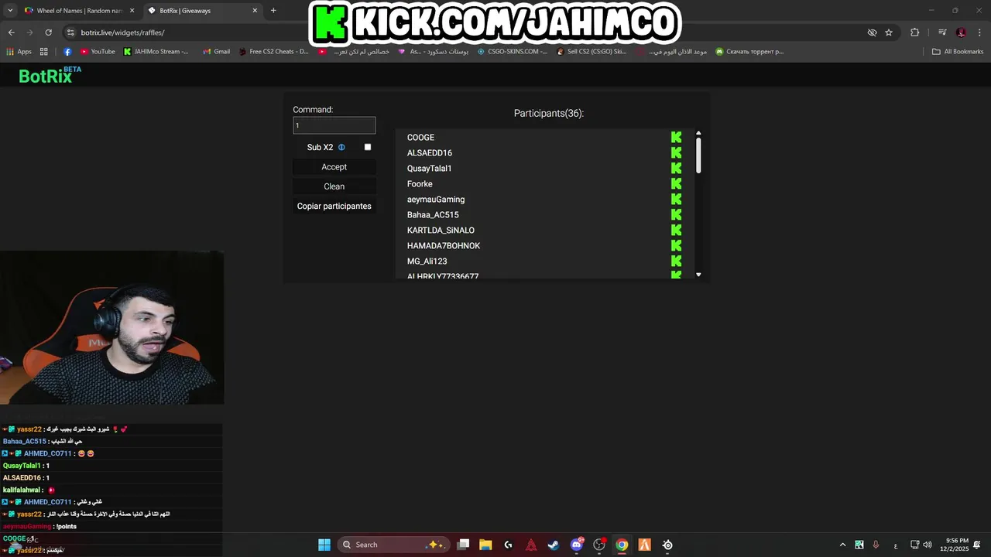Open the Apps bookmark shortcut
Screen dimensions: 991x557
19,52
